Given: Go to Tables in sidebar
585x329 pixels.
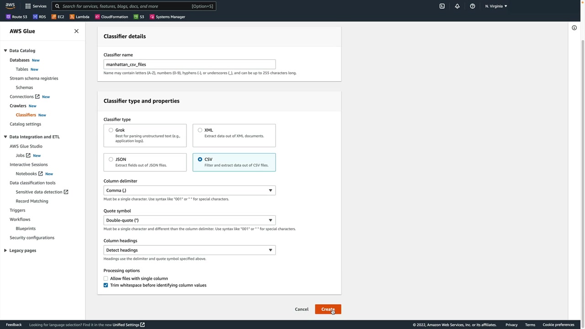Looking at the screenshot, I should click(22, 69).
